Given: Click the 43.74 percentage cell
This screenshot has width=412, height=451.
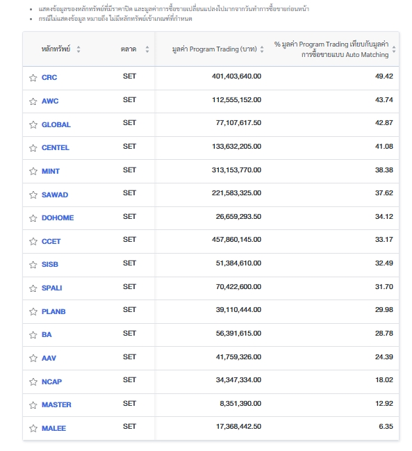Looking at the screenshot, I should pos(384,100).
